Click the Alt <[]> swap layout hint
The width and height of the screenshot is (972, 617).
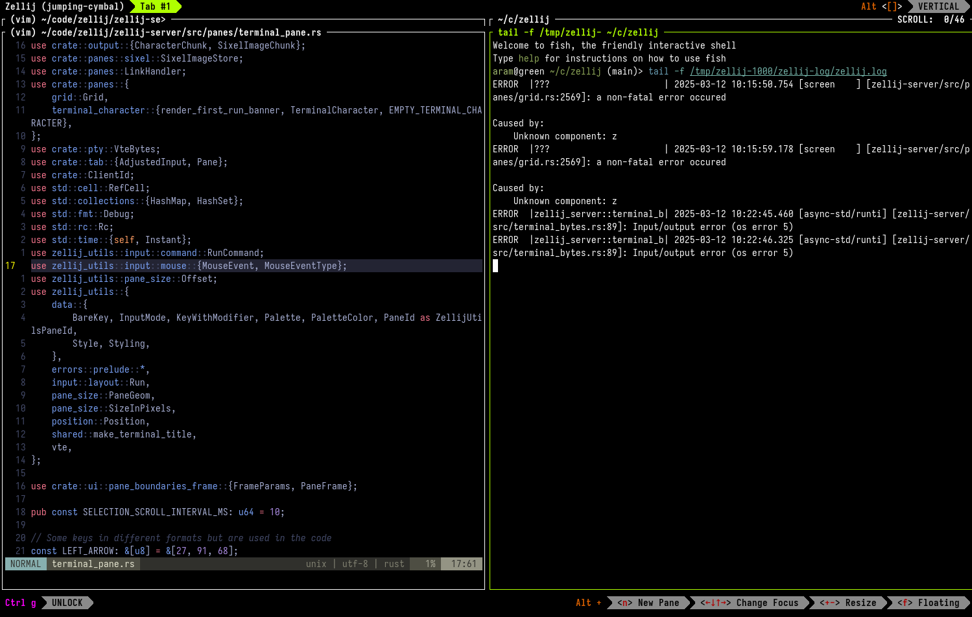tap(881, 6)
